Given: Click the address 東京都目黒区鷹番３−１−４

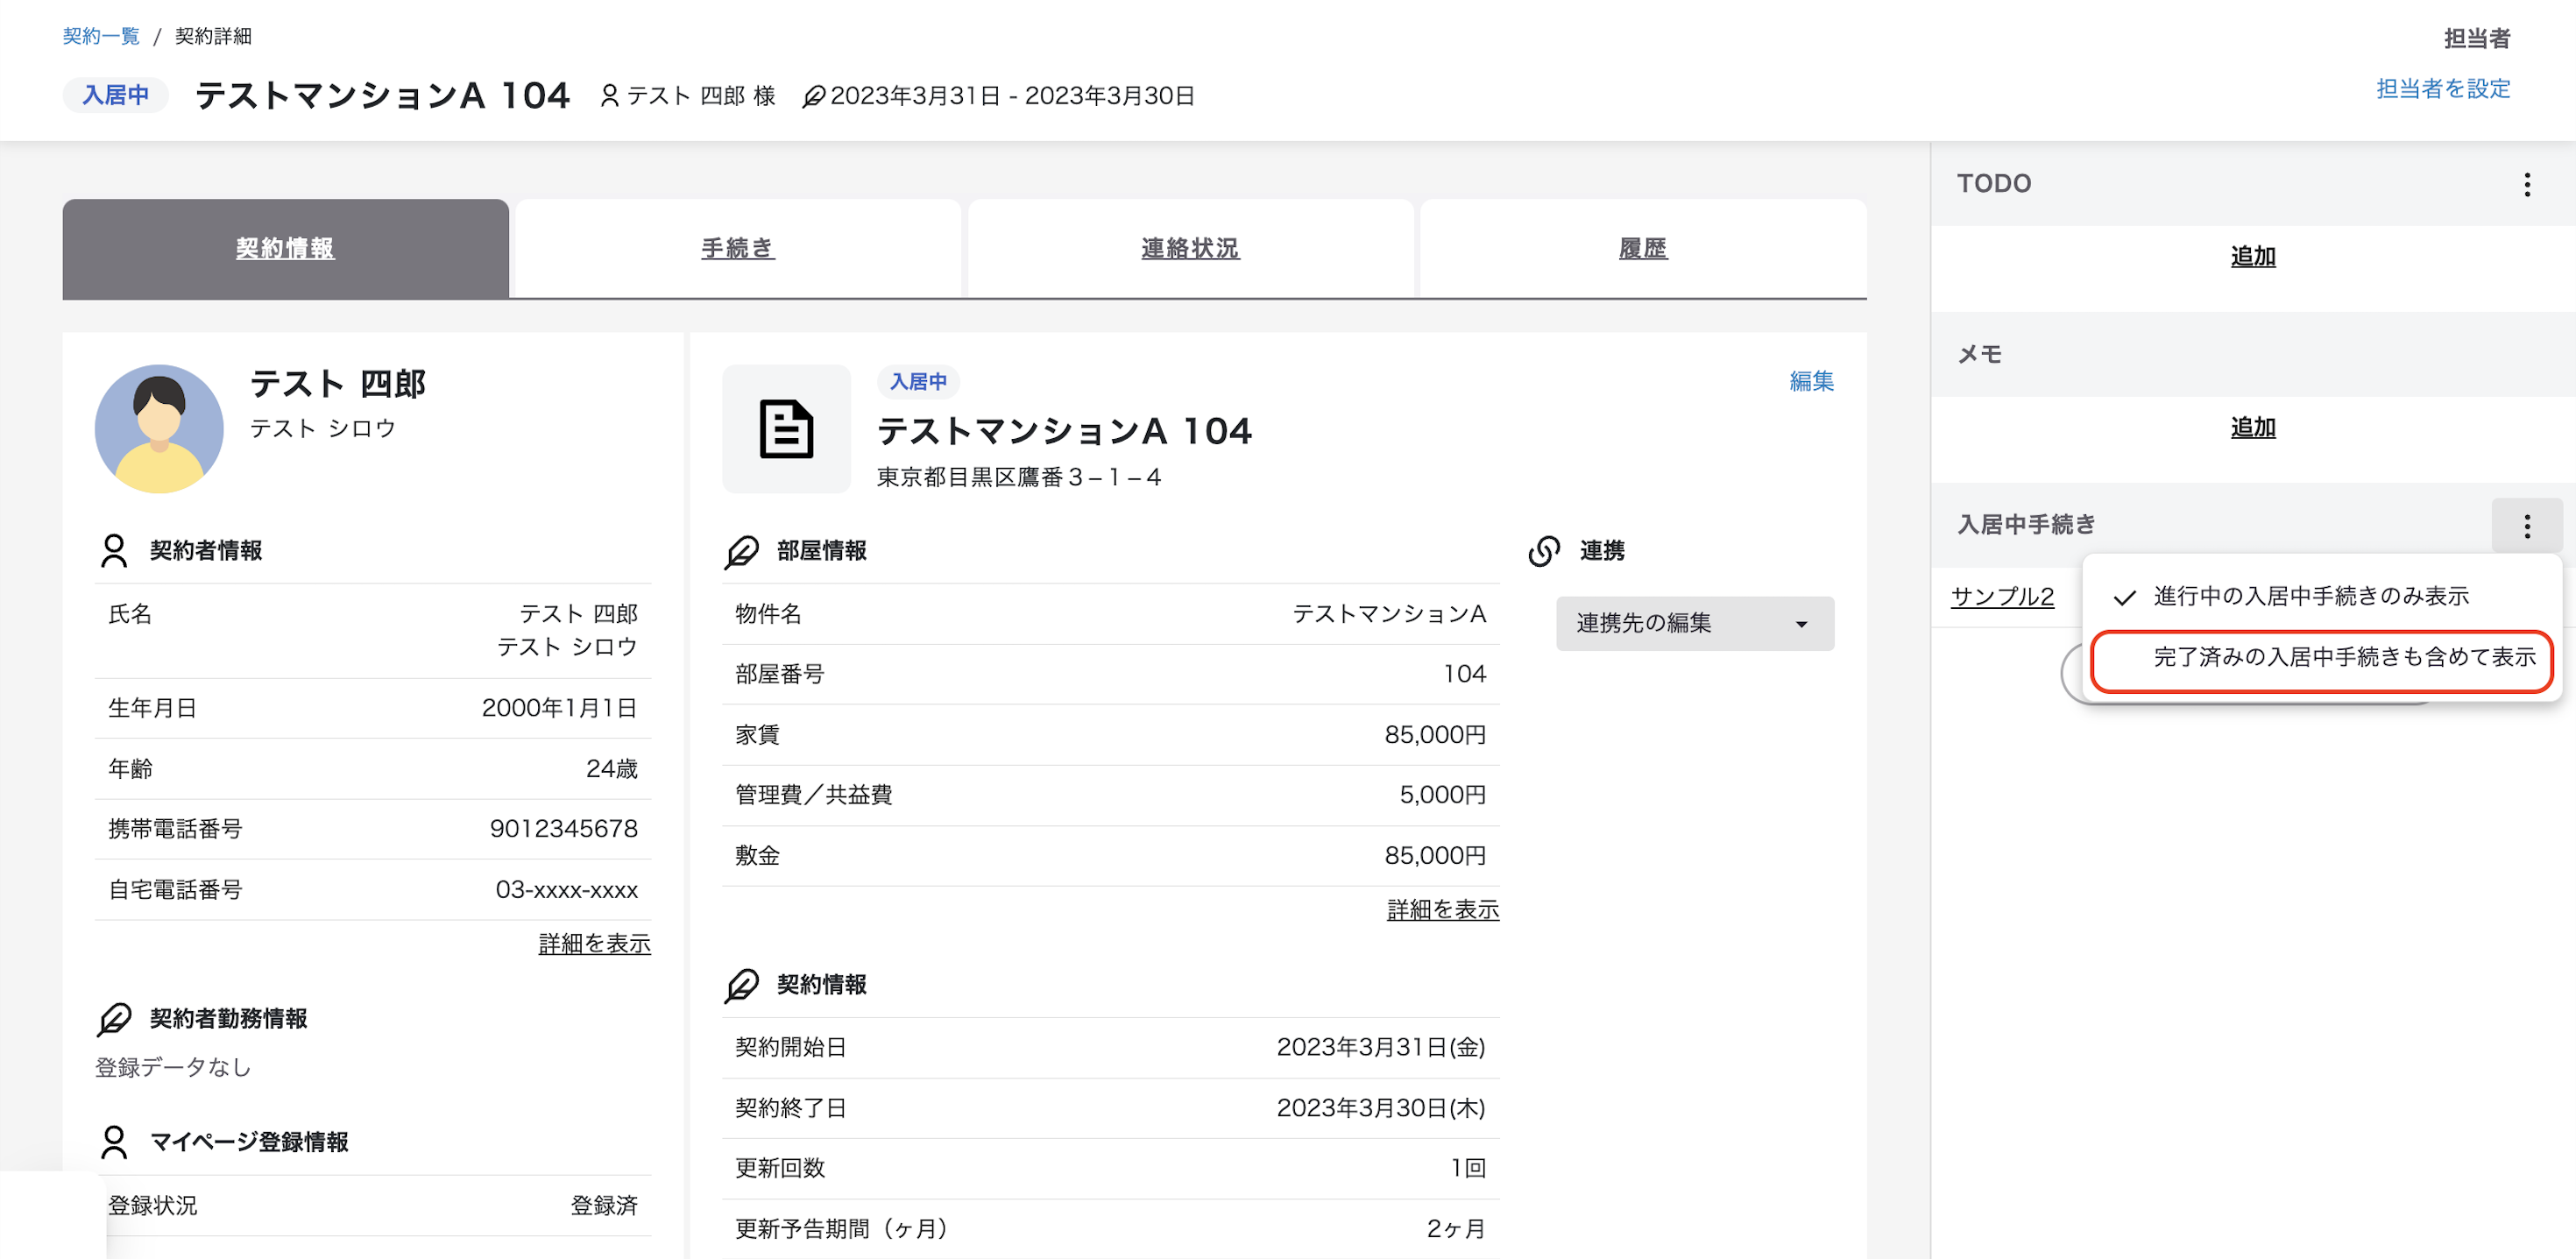Looking at the screenshot, I should click(1018, 478).
